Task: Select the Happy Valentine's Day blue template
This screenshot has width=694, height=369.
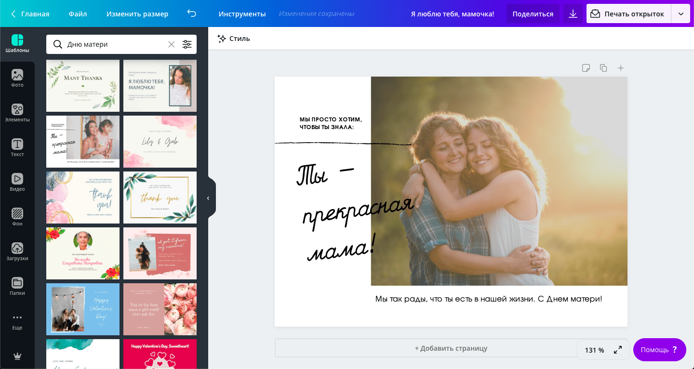Action: click(x=83, y=309)
